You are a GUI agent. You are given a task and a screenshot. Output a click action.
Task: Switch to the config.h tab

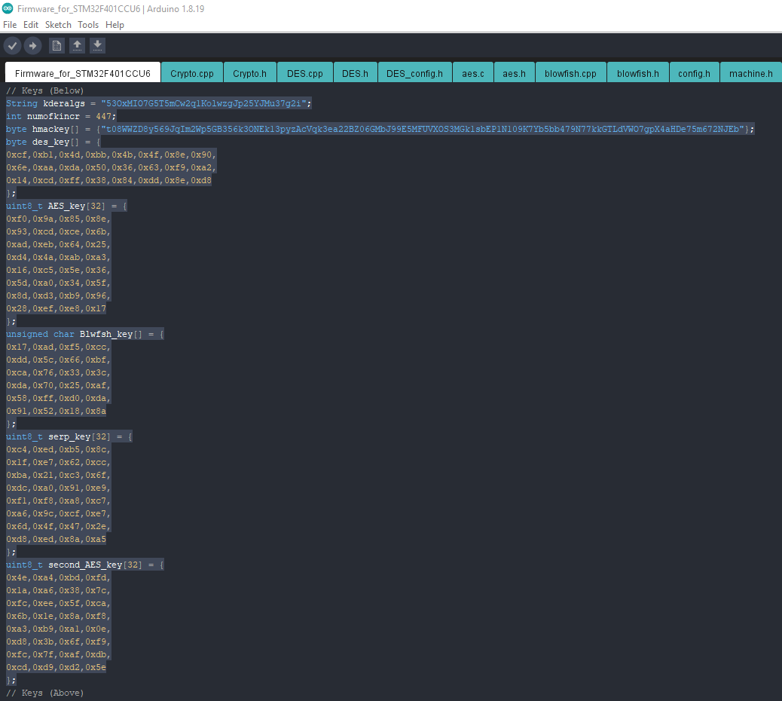(x=694, y=73)
